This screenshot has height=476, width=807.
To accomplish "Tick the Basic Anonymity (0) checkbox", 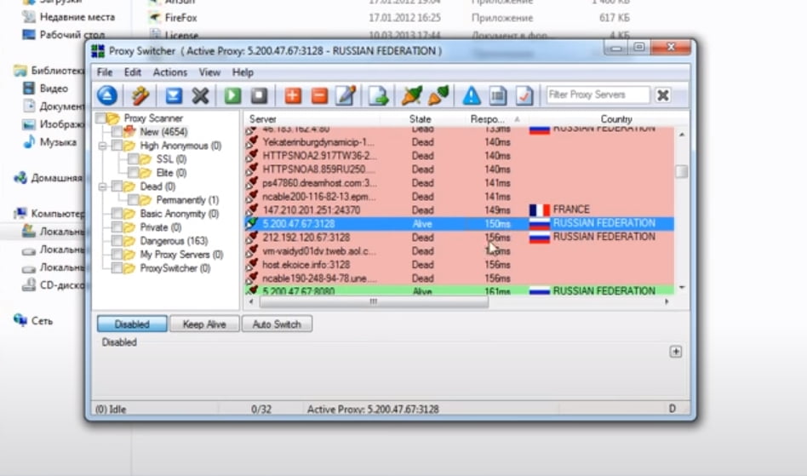I will pos(117,214).
